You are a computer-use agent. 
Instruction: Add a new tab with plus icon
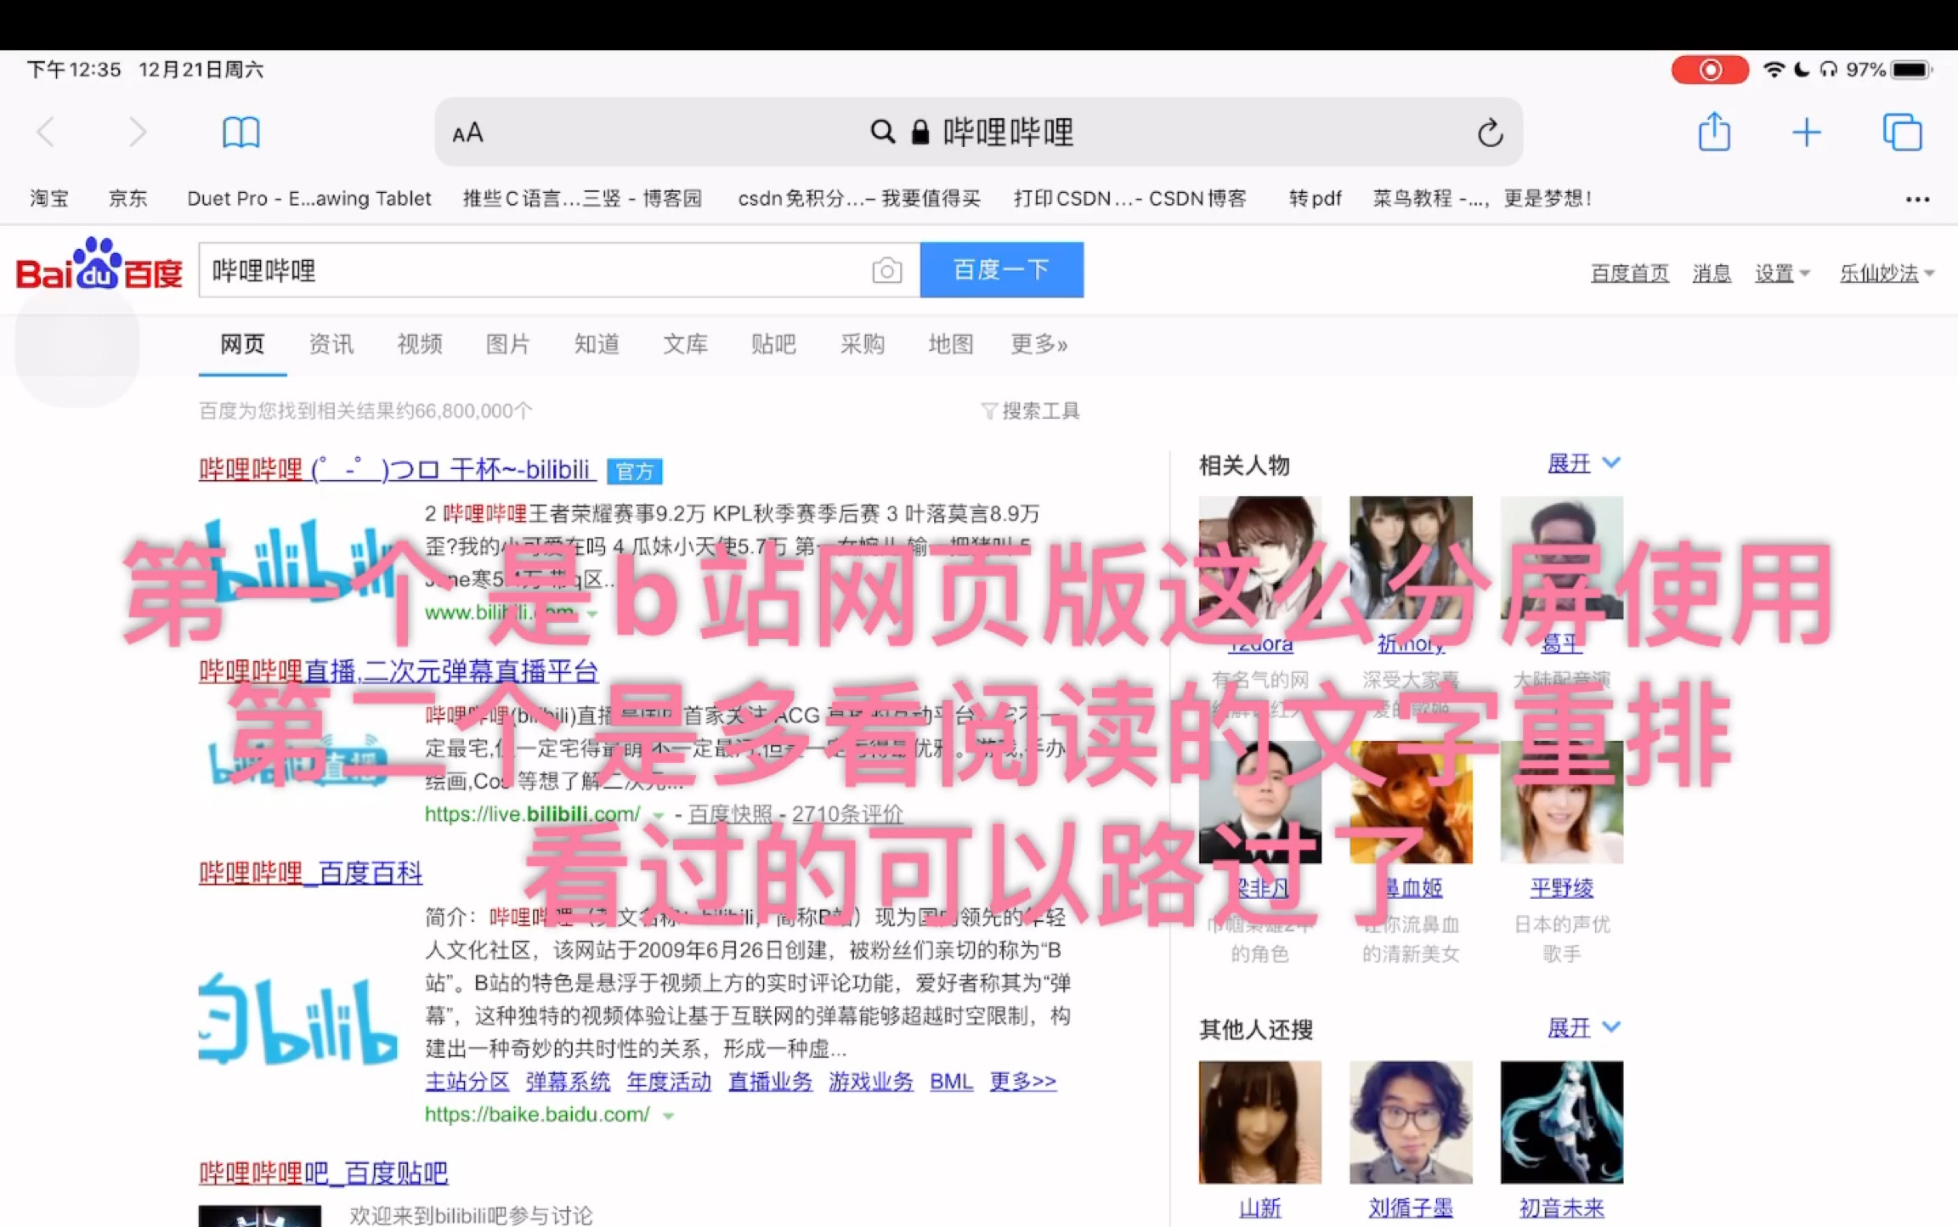tap(1807, 133)
